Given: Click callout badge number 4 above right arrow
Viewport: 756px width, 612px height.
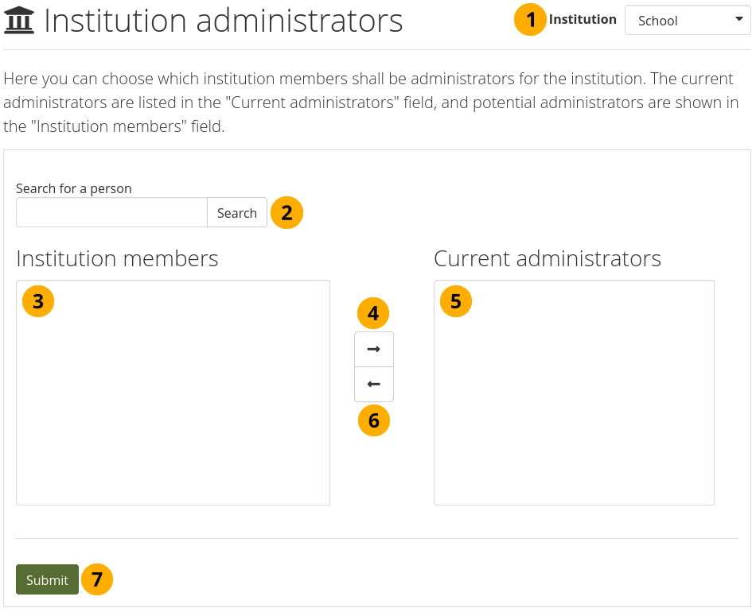Looking at the screenshot, I should pyautogui.click(x=374, y=313).
